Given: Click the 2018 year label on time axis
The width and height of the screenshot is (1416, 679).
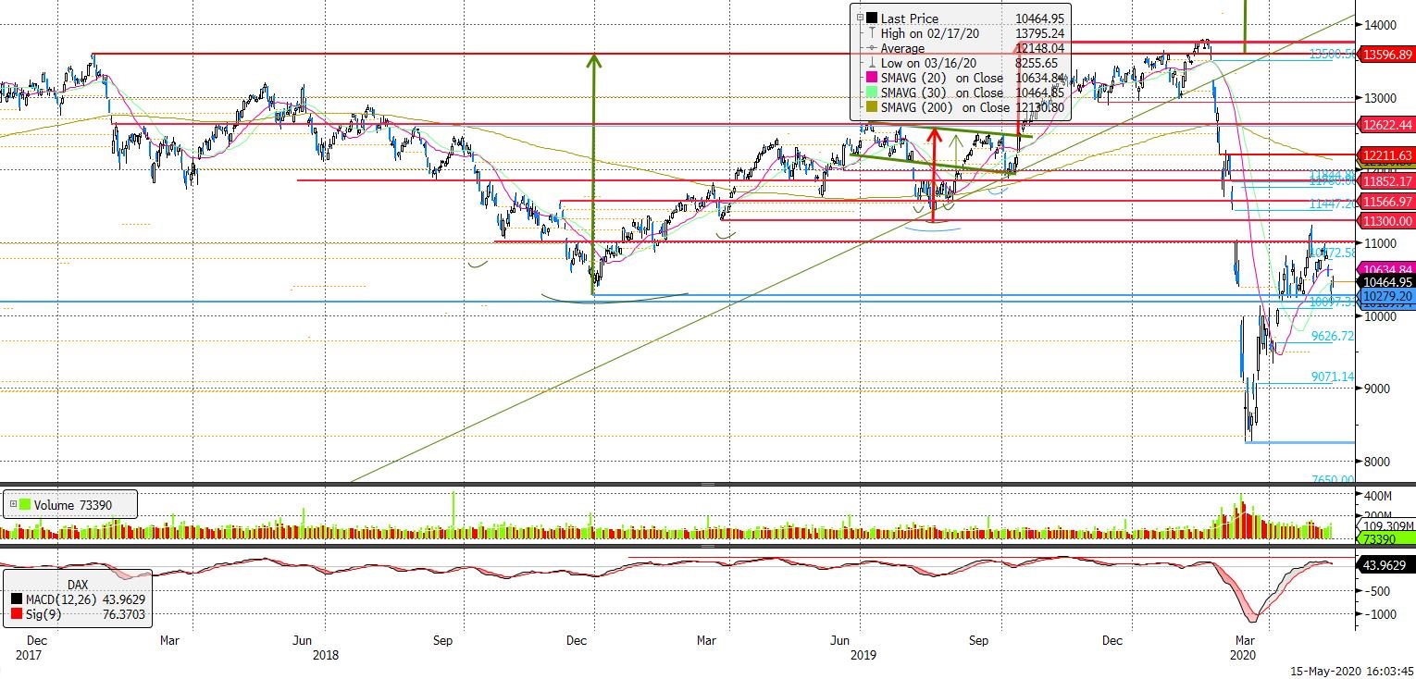Looking at the screenshot, I should click(325, 655).
